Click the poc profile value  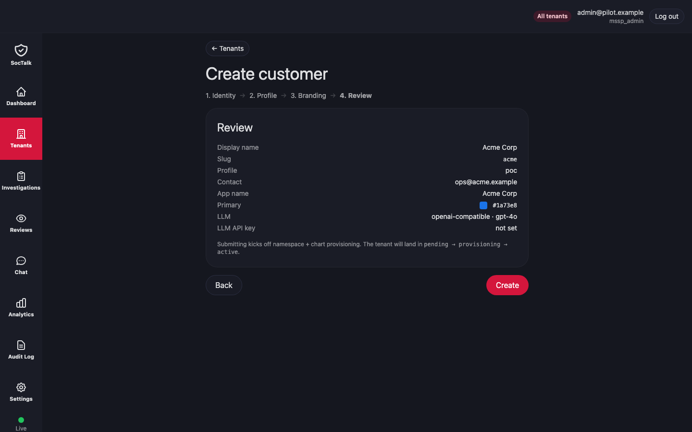click(x=511, y=170)
